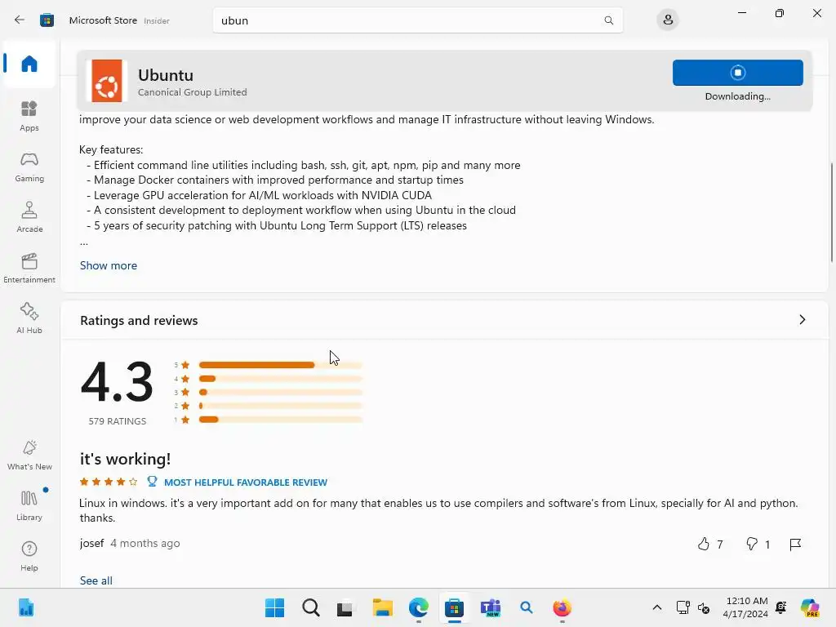Click the Ubuntu app title
This screenshot has height=627, width=836.
tap(166, 75)
